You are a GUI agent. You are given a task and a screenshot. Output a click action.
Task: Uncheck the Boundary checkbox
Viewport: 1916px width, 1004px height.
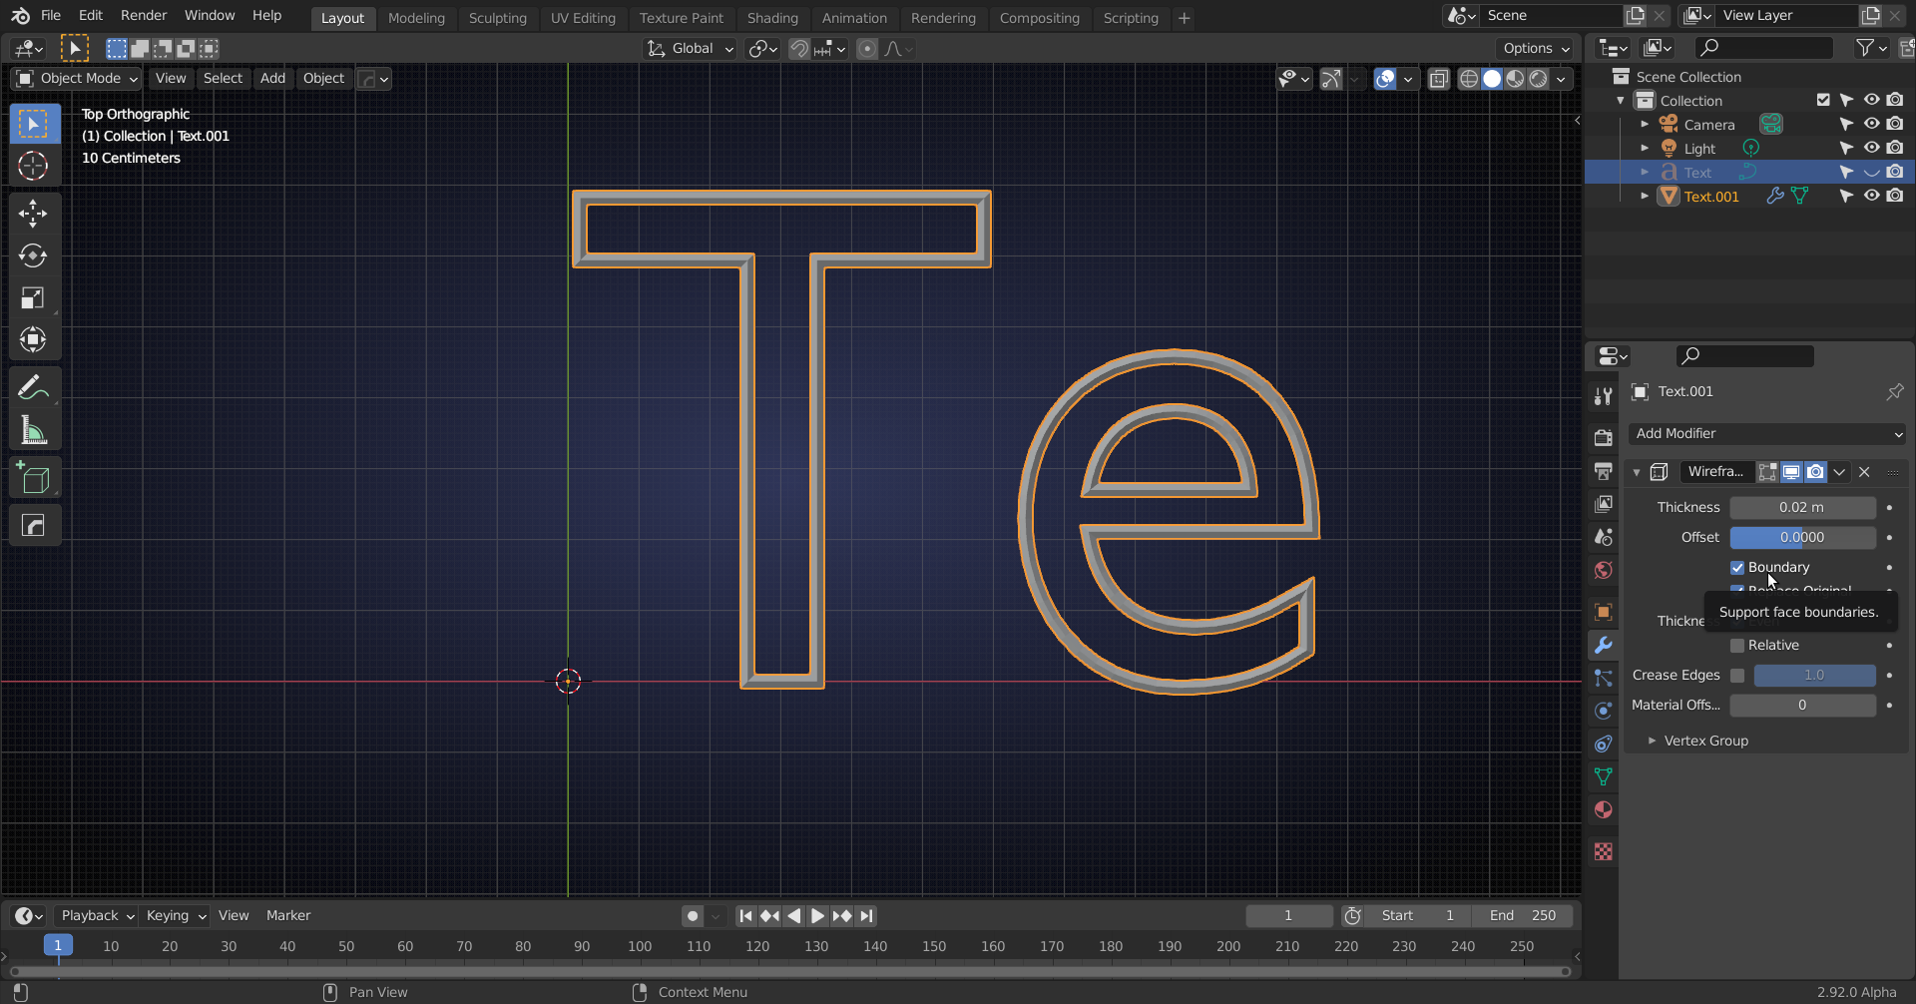coord(1737,568)
